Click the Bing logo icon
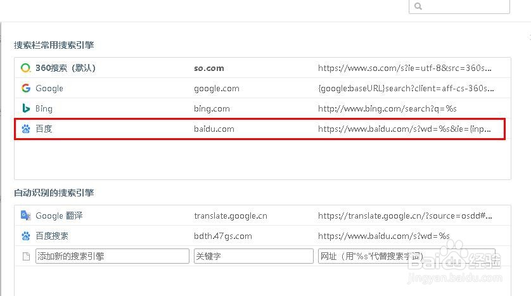This screenshot has height=296, width=531. click(x=26, y=108)
